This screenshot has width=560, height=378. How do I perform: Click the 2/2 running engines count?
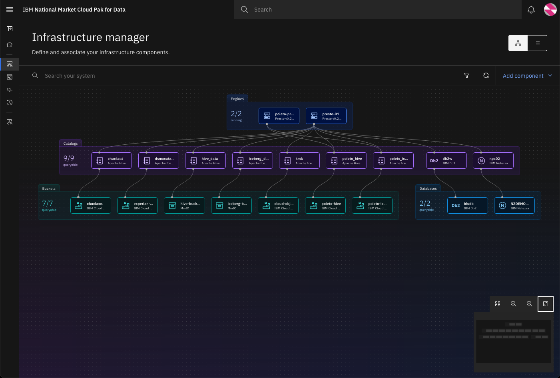click(x=236, y=116)
